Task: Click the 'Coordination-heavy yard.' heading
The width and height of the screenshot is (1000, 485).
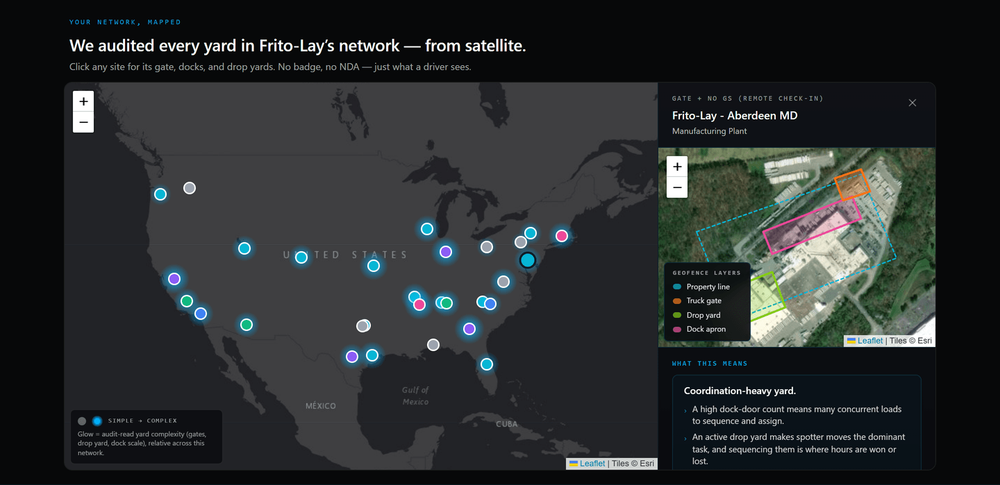Action: click(x=740, y=391)
